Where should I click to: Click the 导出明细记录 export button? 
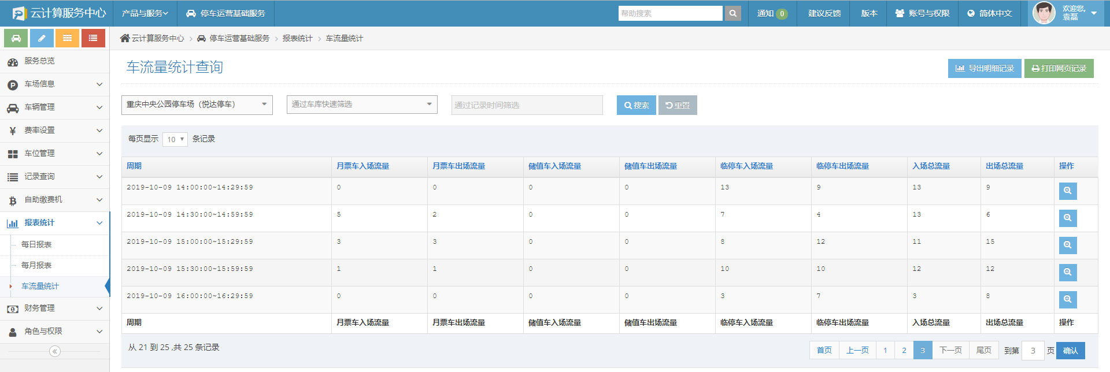984,68
